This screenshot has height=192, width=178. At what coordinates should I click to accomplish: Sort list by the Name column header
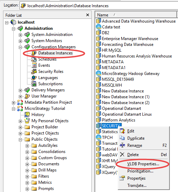(x=136, y=15)
